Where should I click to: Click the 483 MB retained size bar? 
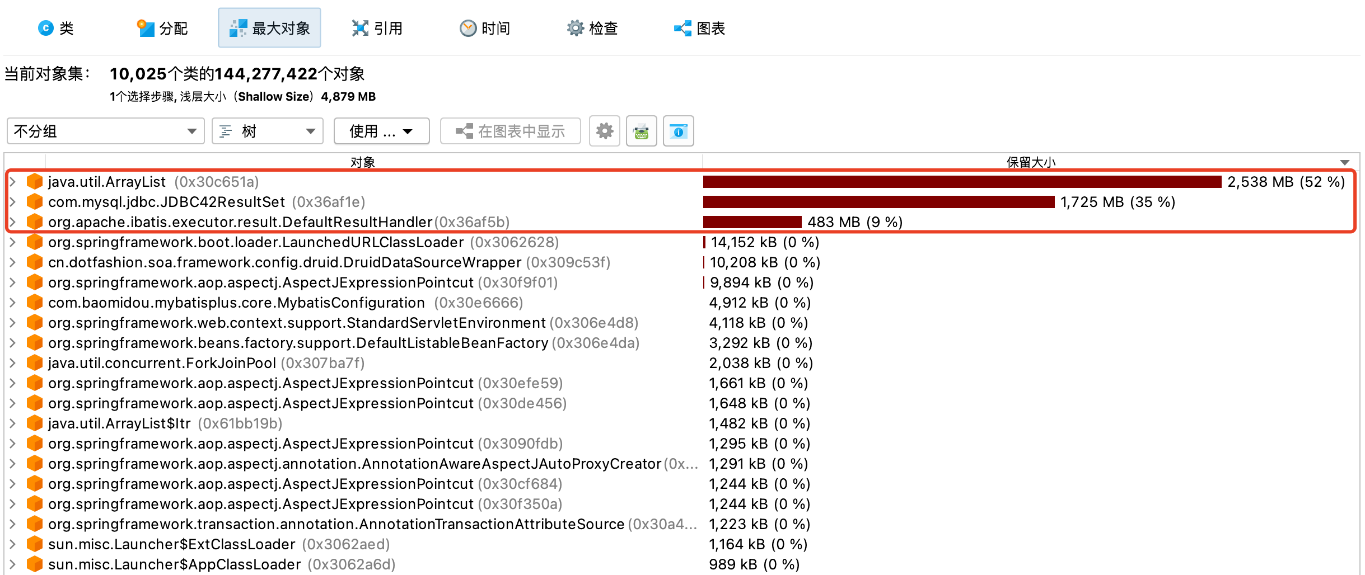752,221
